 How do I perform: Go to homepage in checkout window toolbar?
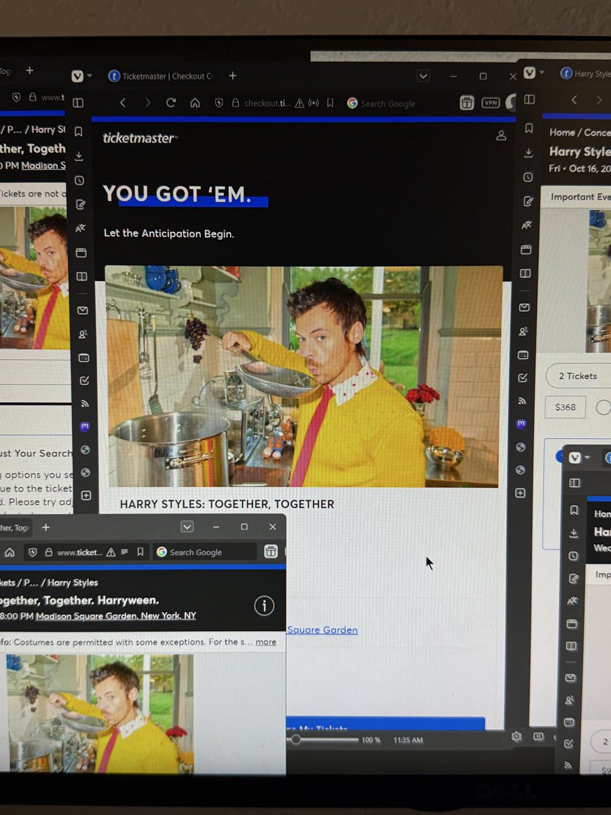pos(195,103)
